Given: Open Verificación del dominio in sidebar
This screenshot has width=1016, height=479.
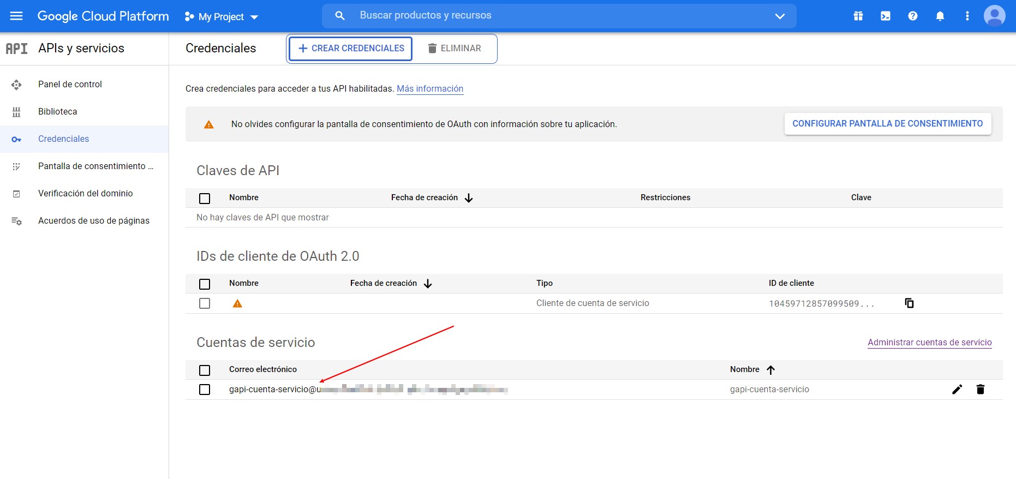Looking at the screenshot, I should (85, 194).
